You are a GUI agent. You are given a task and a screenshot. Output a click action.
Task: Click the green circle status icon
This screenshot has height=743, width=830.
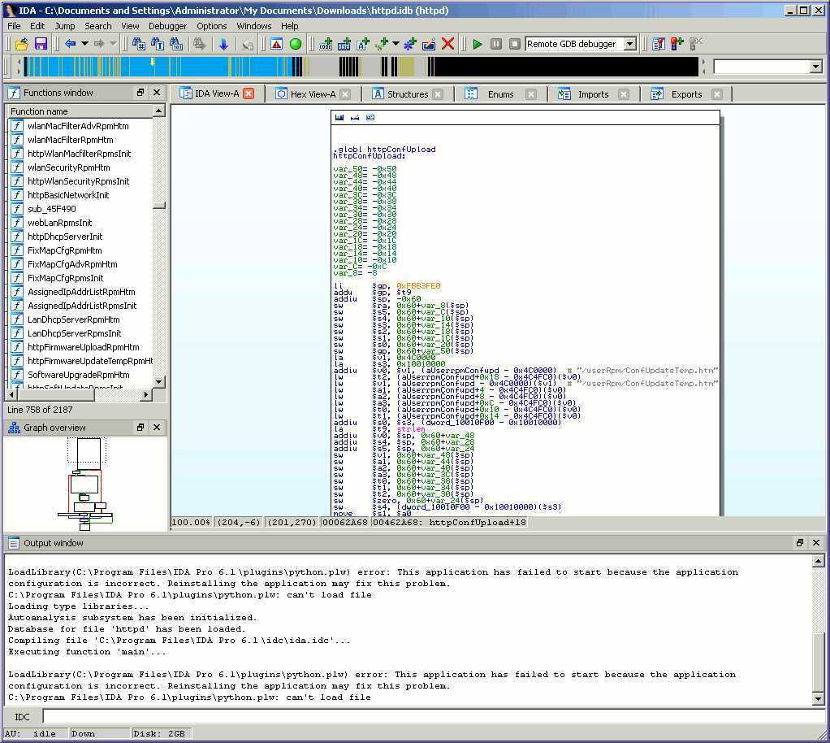click(x=296, y=44)
